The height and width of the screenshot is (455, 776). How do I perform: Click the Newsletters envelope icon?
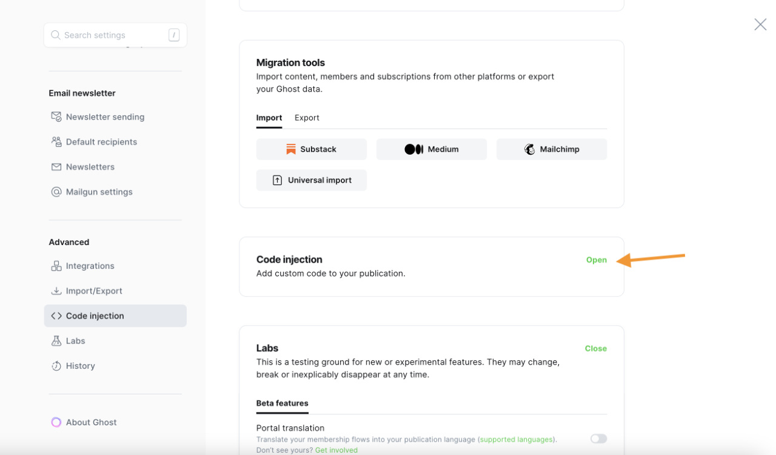point(56,167)
